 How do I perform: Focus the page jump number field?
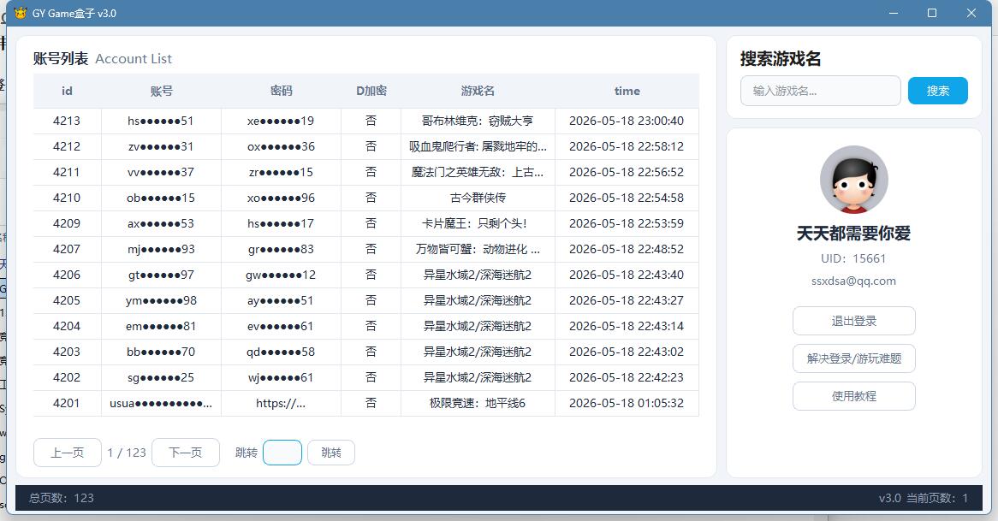tap(282, 453)
